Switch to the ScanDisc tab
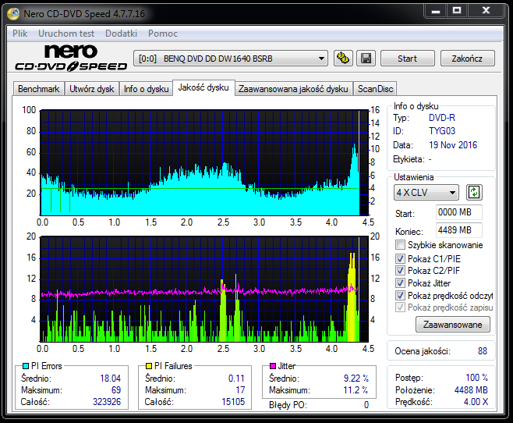Image resolution: width=513 pixels, height=423 pixels. tap(375, 89)
